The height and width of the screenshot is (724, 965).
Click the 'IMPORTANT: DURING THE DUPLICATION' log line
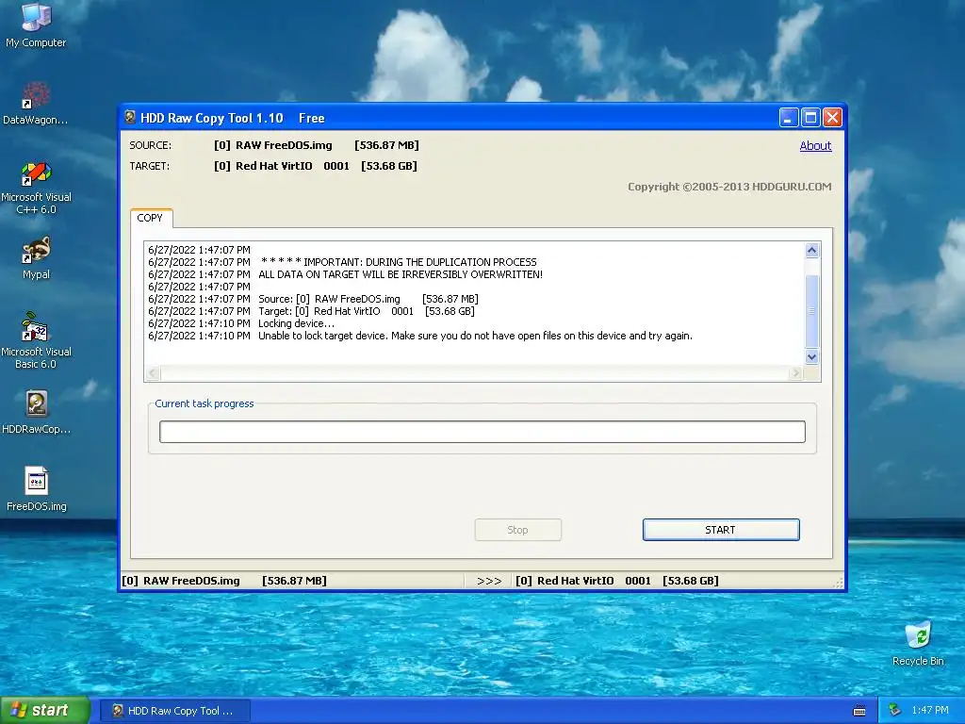[342, 262]
